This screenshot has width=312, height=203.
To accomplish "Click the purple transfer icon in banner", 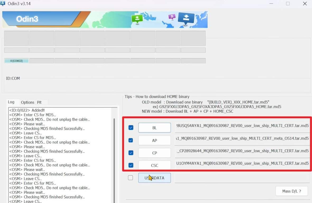I will [x=172, y=17].
